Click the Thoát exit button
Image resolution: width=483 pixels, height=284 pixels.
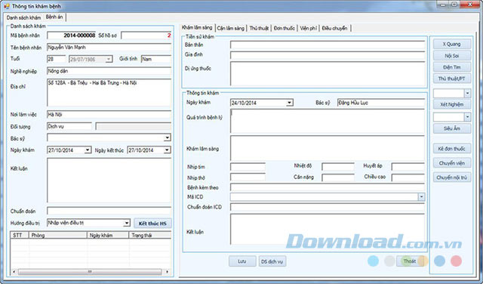[410, 261]
